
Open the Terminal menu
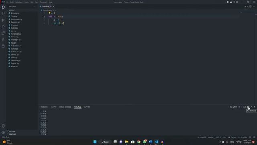43,2
